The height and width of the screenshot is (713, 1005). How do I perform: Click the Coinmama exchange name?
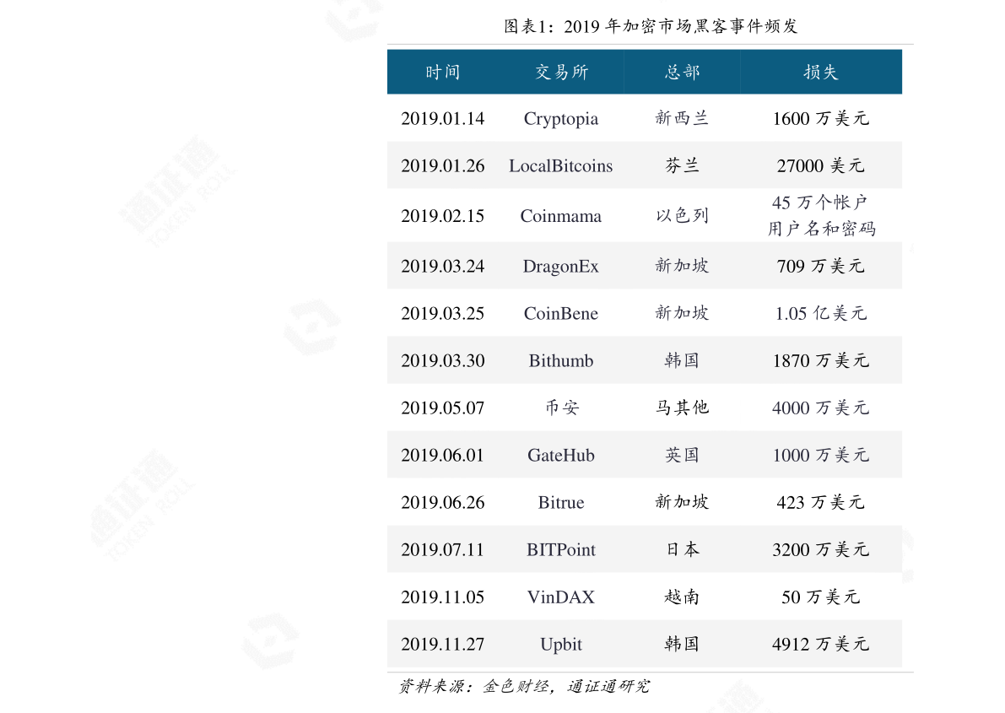pyautogui.click(x=560, y=216)
